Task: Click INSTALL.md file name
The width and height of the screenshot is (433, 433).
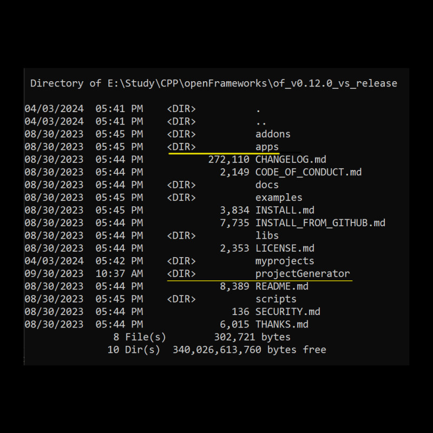Action: (x=285, y=211)
